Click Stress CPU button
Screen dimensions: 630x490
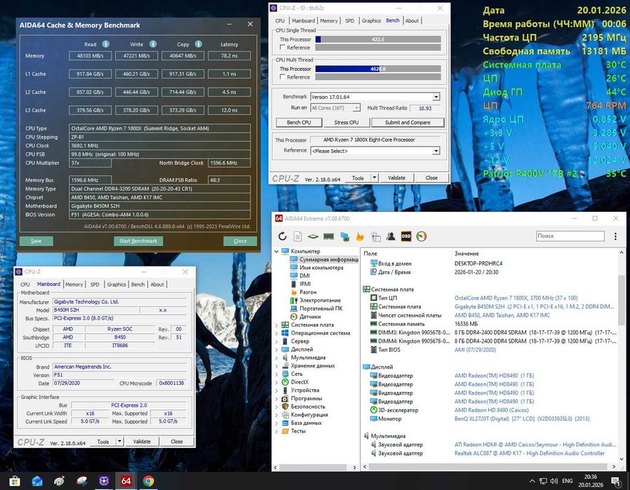click(x=346, y=123)
